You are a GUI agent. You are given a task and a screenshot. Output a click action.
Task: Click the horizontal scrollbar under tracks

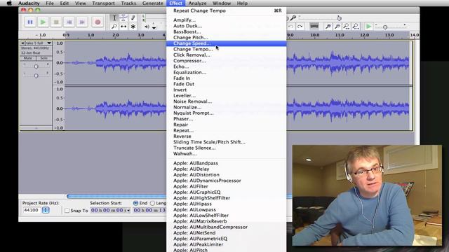[x=116, y=196]
